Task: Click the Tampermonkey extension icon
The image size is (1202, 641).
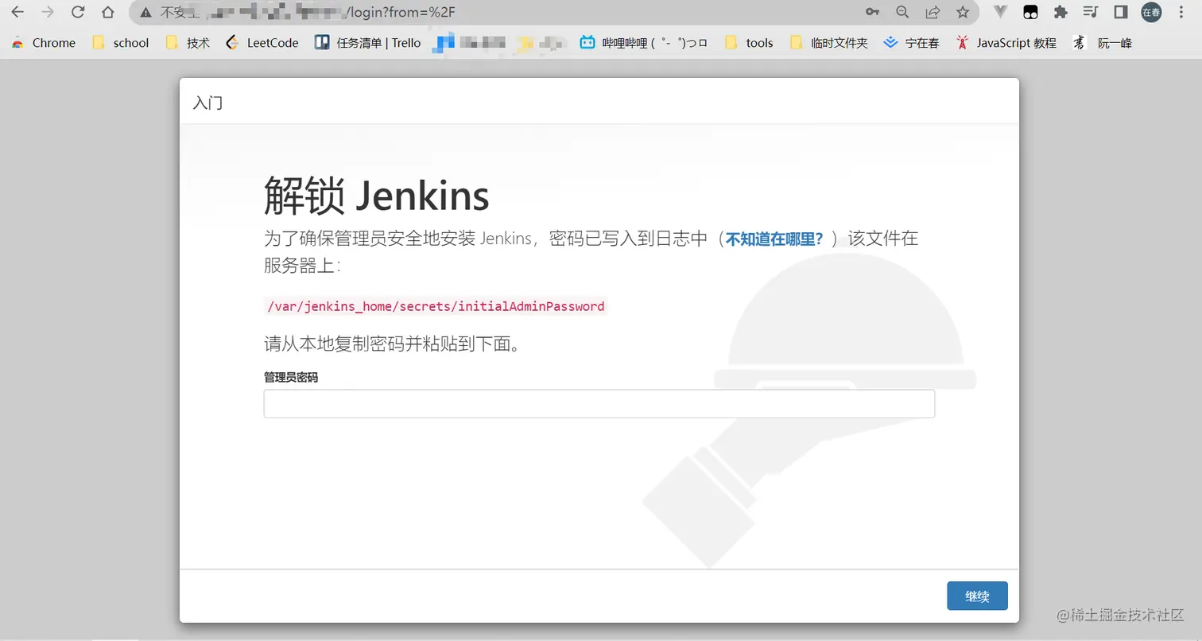Action: [1030, 12]
